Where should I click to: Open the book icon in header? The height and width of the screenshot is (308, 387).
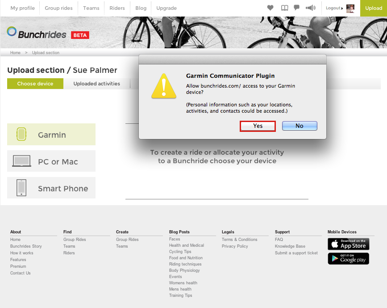point(284,8)
